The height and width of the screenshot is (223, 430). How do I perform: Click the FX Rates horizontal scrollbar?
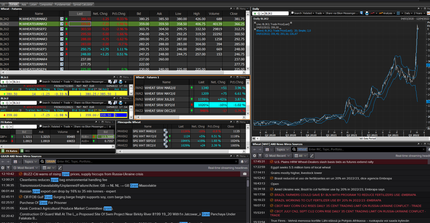coord(57,147)
